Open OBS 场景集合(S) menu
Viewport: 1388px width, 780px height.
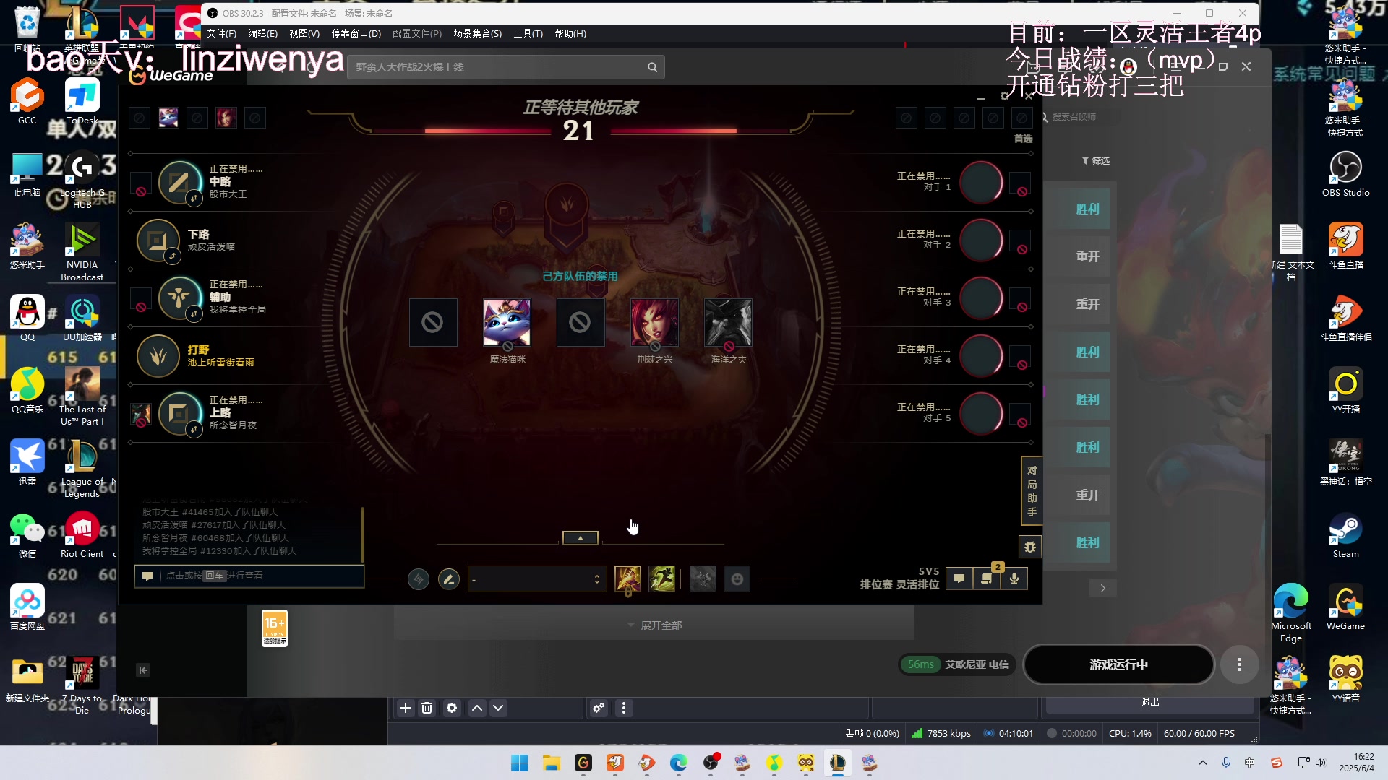477,34
